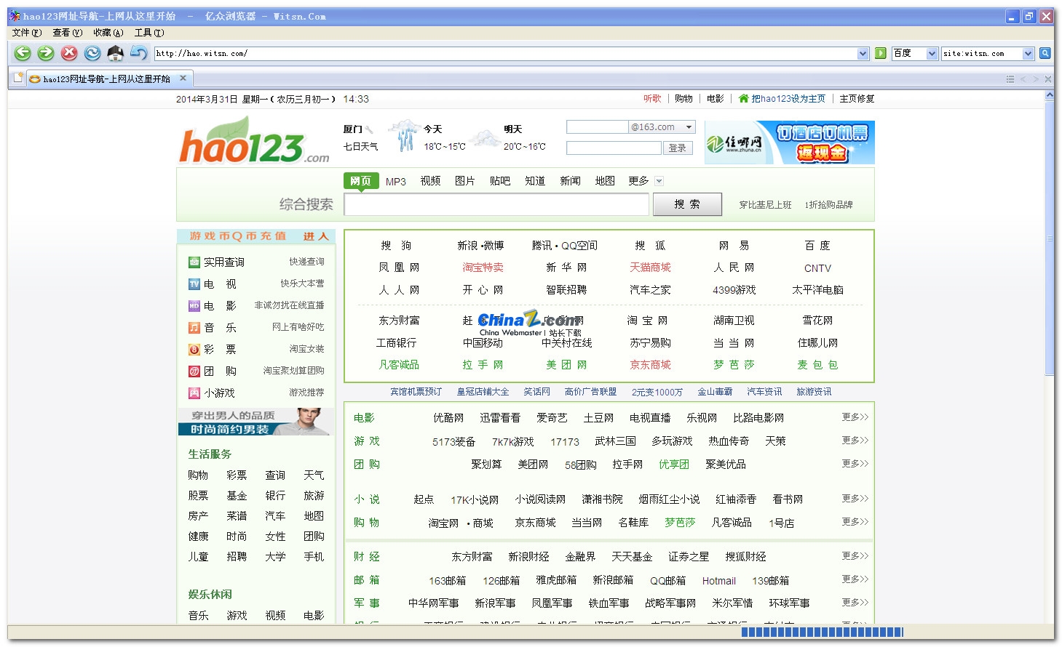Focus the 综合搜索 search text field
This screenshot has width=1062, height=647.
pyautogui.click(x=496, y=205)
